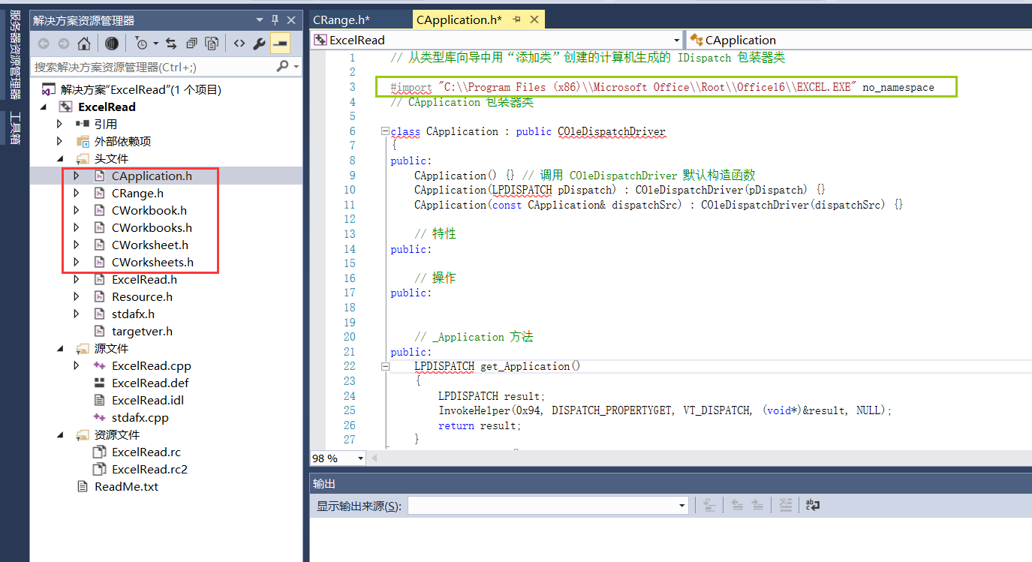Image resolution: width=1032 pixels, height=562 pixels.
Task: Click the search magnifier icon in Solution Explorer
Action: (x=282, y=67)
